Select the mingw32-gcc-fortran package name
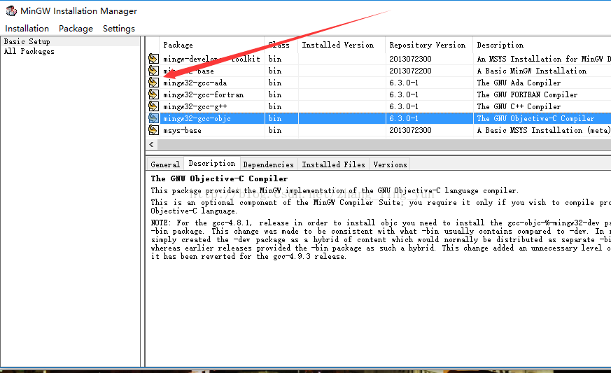The image size is (611, 373). click(204, 94)
